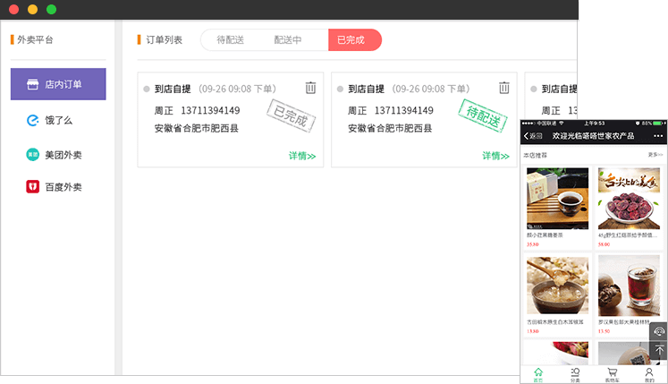Image resolution: width=668 pixels, height=384 pixels.
Task: Open the three-dot menu in phone header
Action: 658,136
